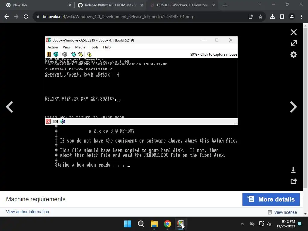Click '99% - Click to capture mouse' status text
This screenshot has width=308, height=231.
(214, 54)
